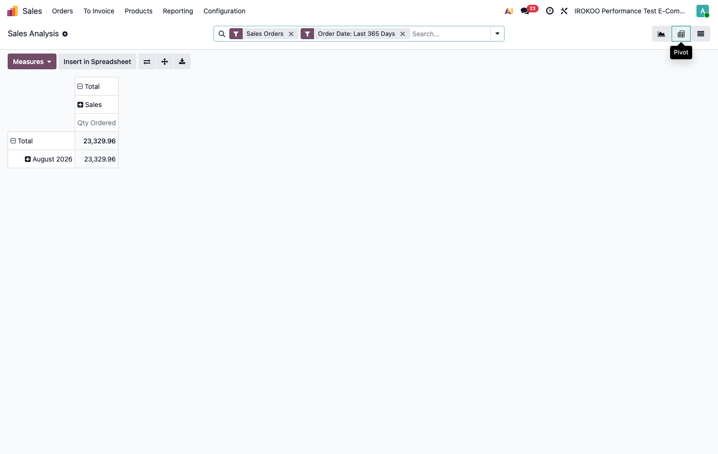Click Insert in Spreadsheet button
The image size is (718, 454).
tap(97, 62)
